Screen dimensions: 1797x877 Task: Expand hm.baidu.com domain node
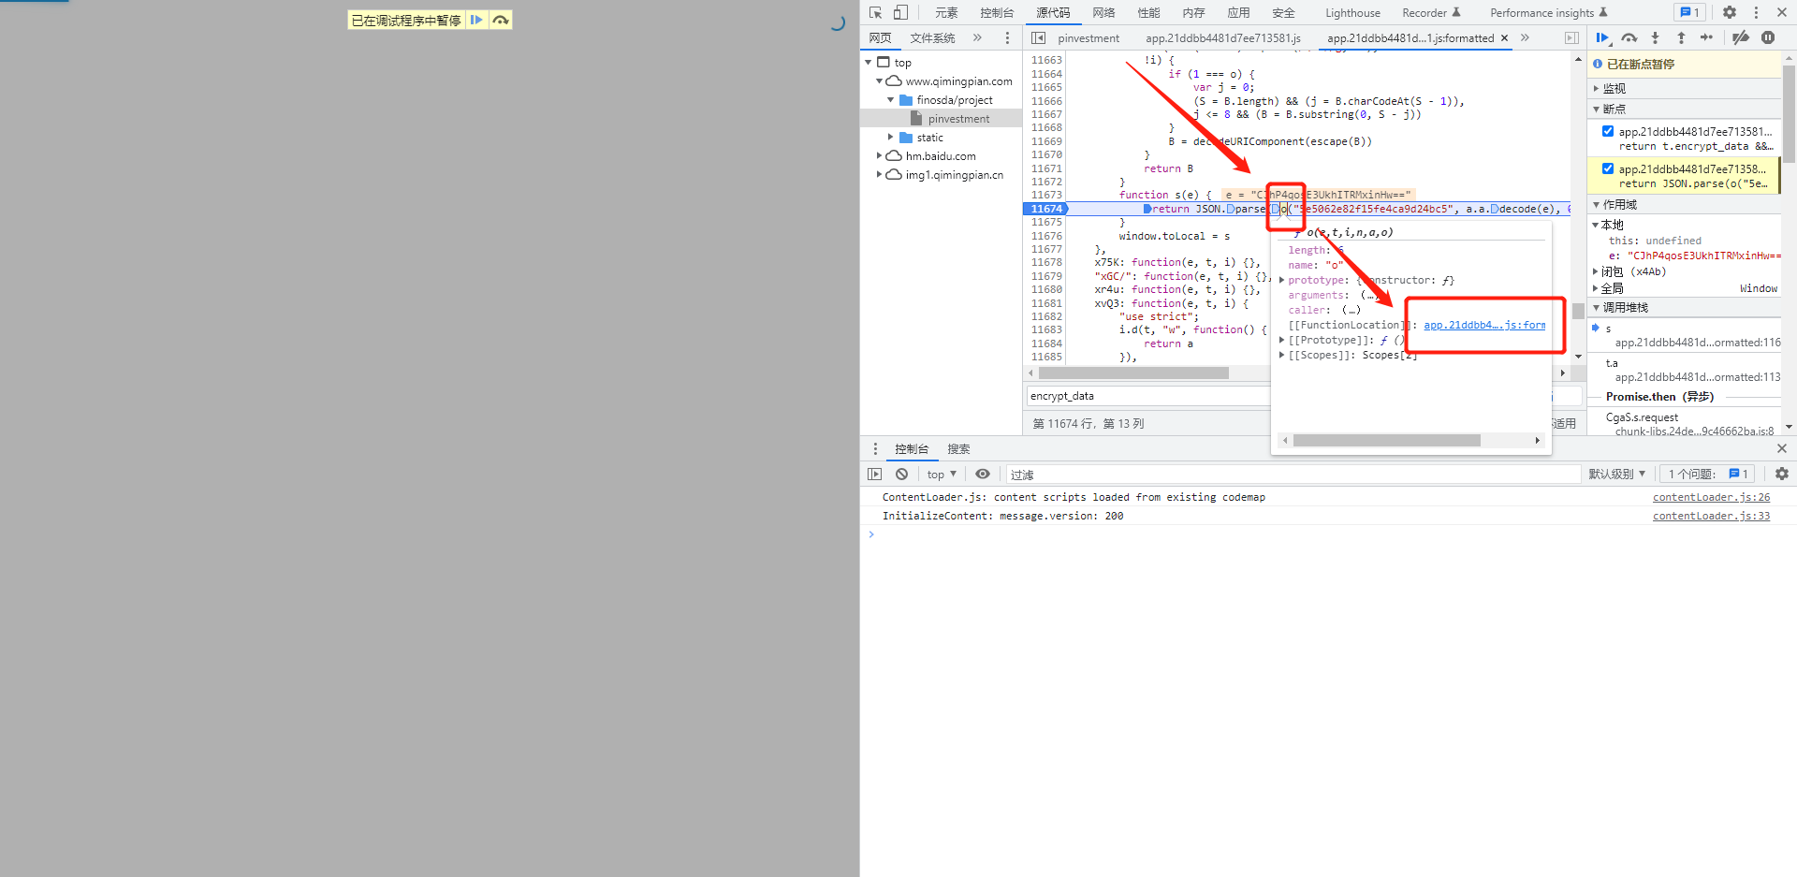(x=880, y=156)
